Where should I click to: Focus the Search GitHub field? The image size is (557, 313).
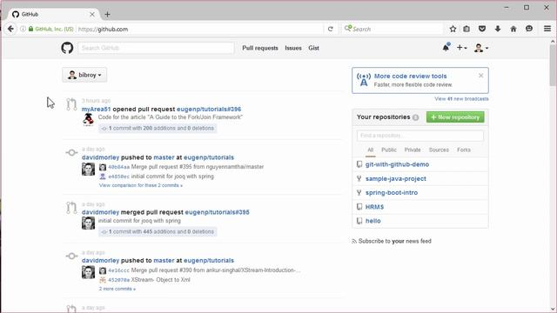(x=156, y=48)
